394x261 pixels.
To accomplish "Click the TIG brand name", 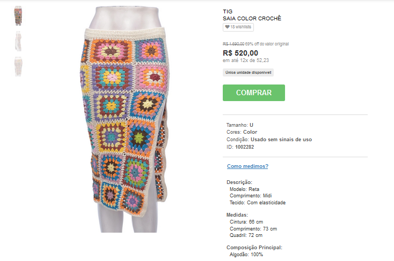I will point(228,12).
